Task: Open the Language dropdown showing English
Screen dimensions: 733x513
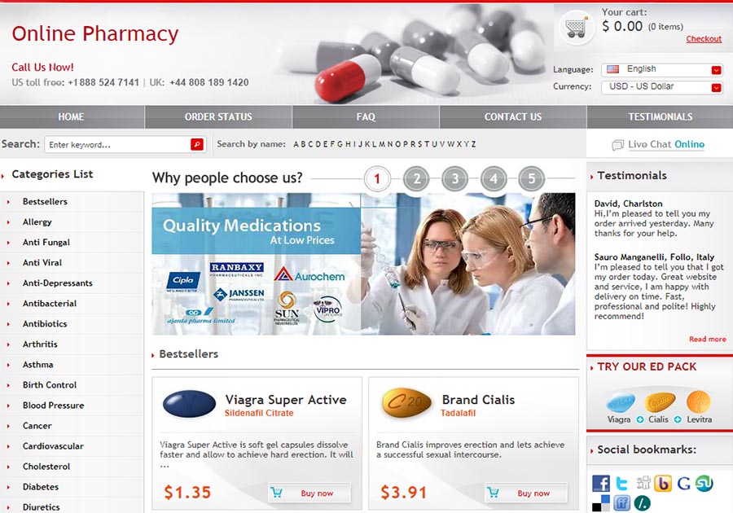Action: 662,69
